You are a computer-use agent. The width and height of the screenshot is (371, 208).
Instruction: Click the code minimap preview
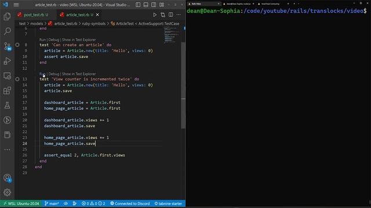tap(172, 35)
